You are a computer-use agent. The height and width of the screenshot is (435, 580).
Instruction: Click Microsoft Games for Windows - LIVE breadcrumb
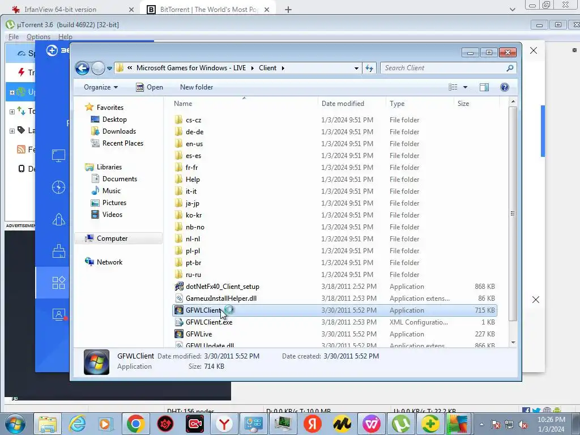[191, 68]
